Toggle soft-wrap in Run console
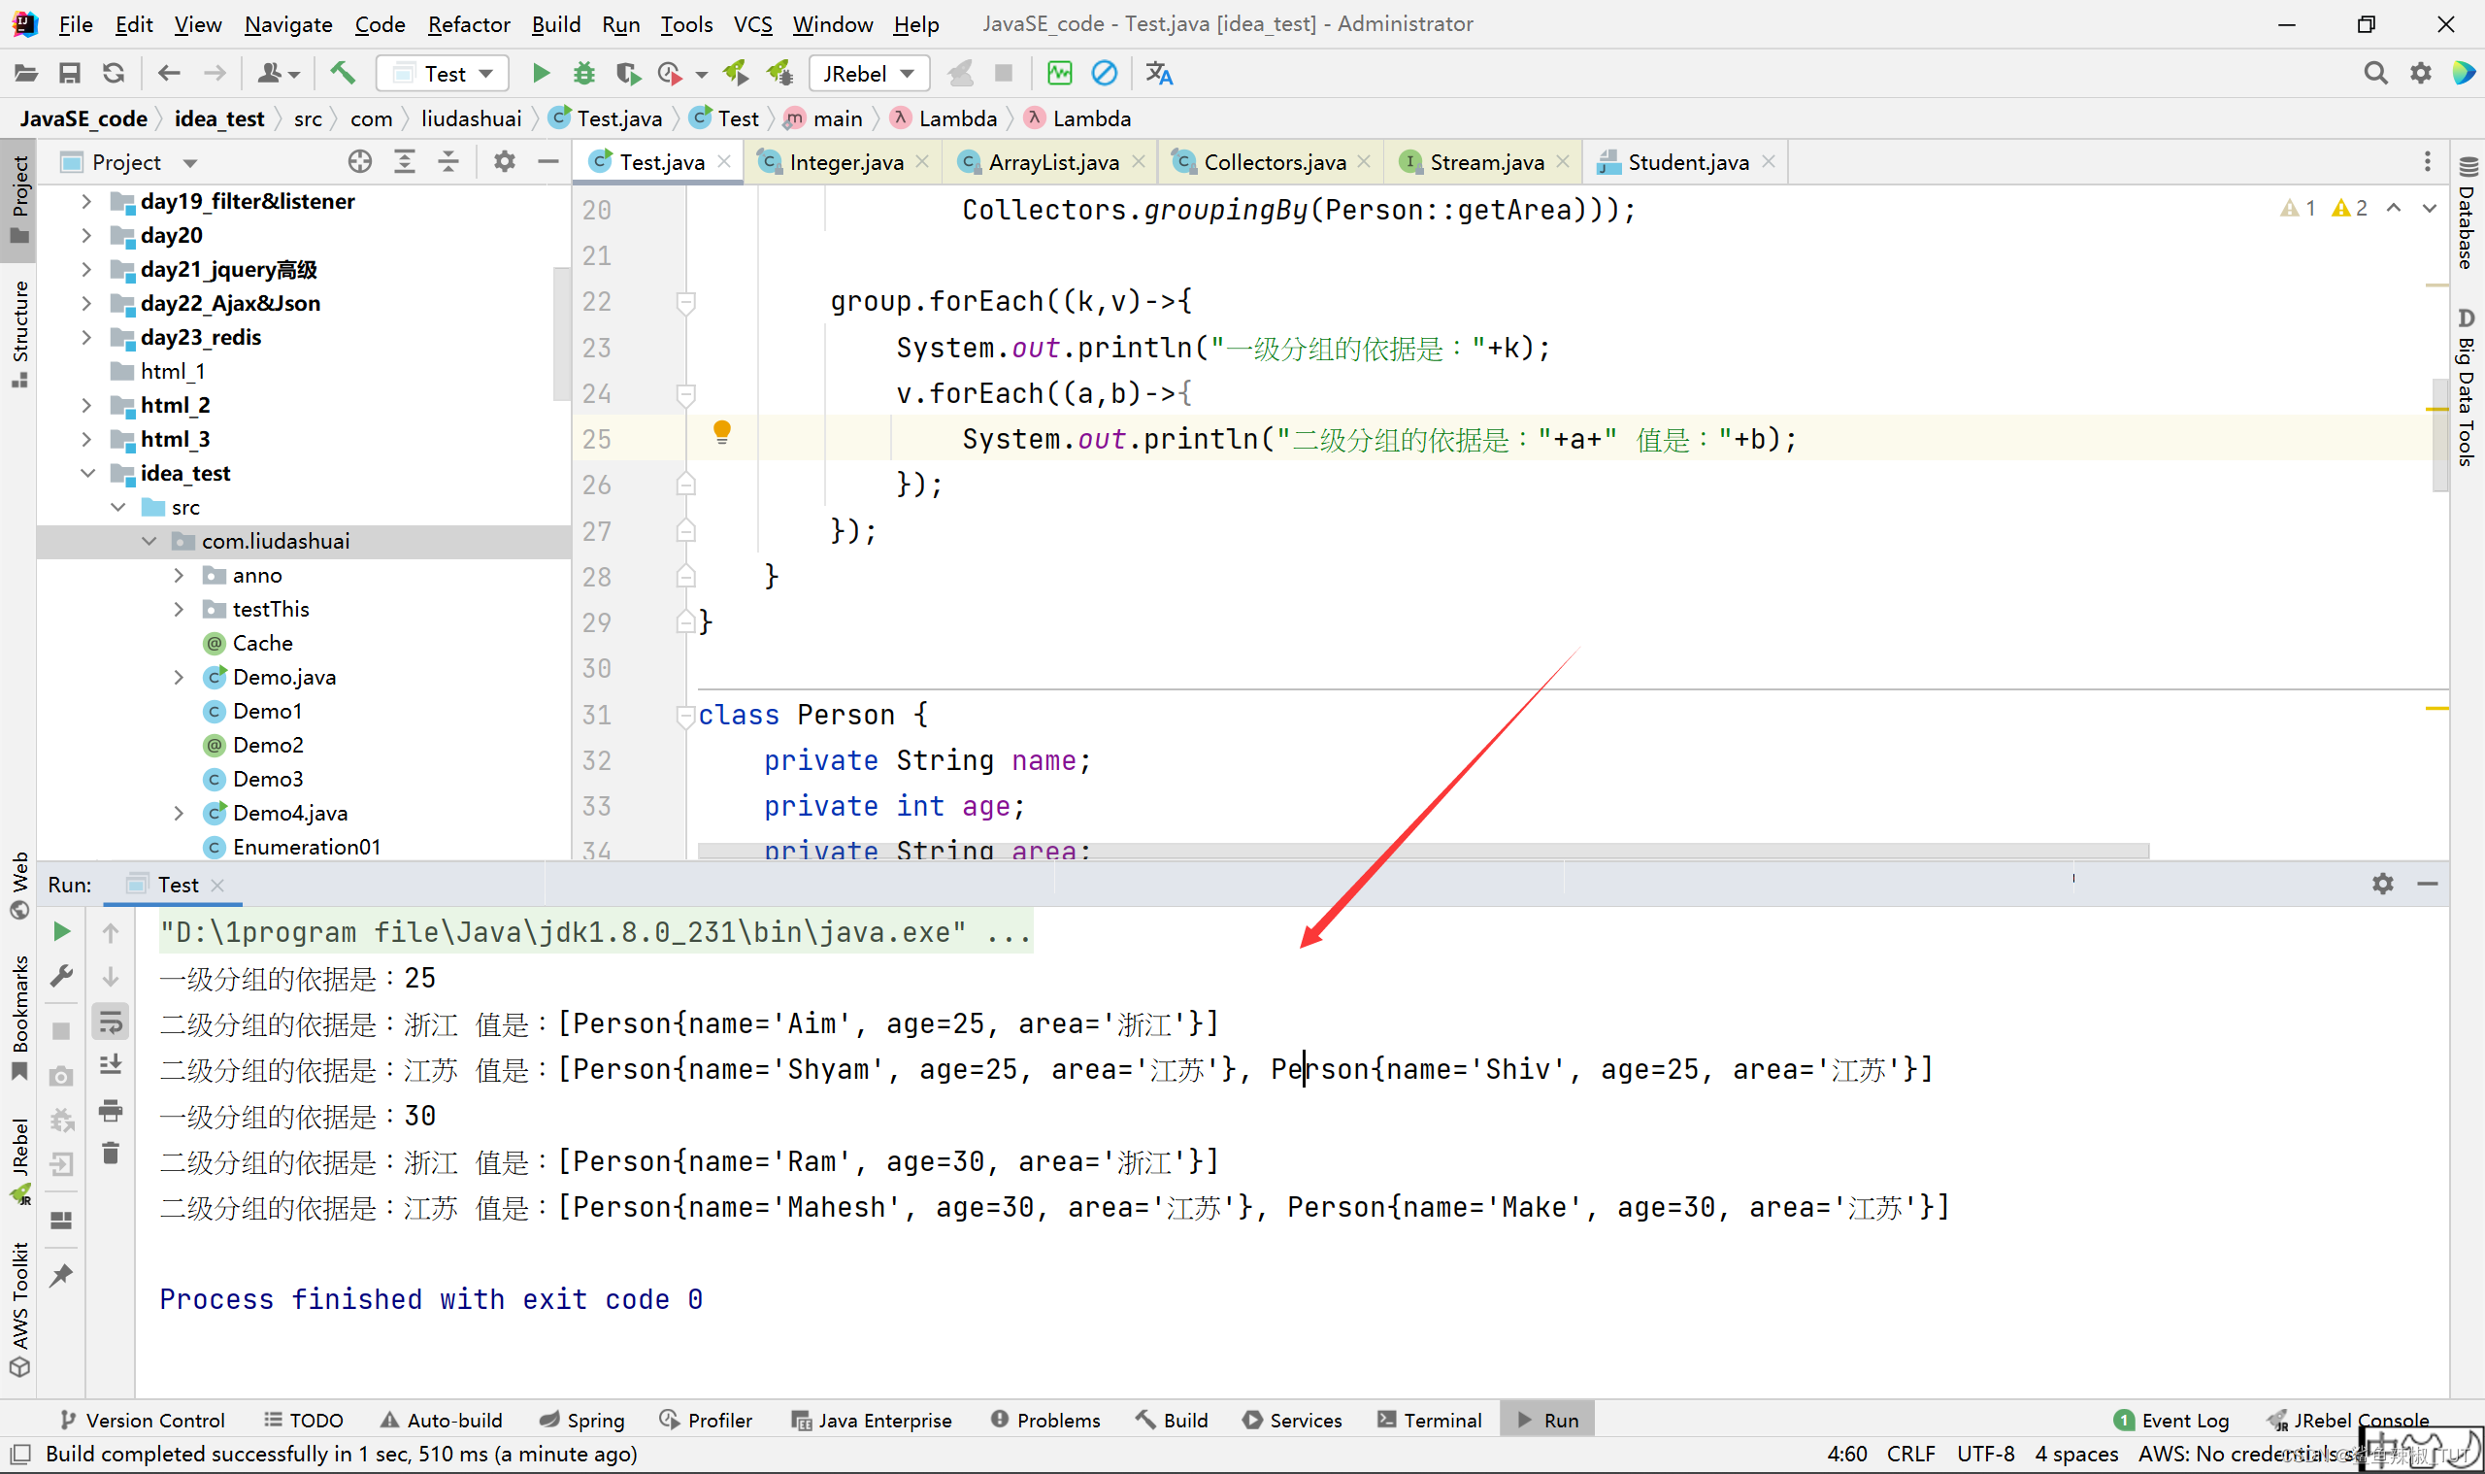 112,1022
